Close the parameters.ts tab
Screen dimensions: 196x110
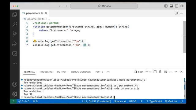[x=46, y=13]
